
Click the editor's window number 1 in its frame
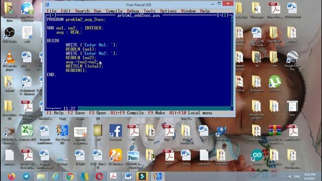tap(218, 15)
